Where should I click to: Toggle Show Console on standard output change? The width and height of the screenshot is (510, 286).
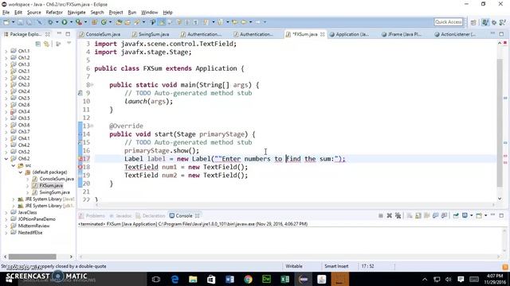point(436,215)
